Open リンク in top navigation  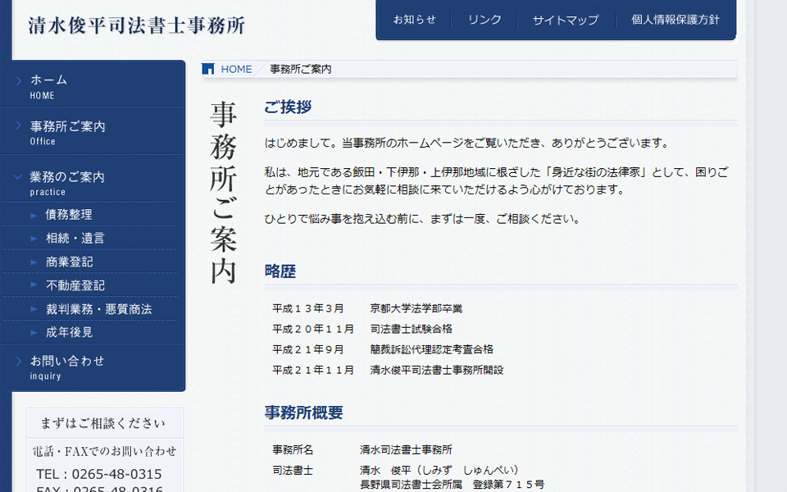[x=484, y=20]
